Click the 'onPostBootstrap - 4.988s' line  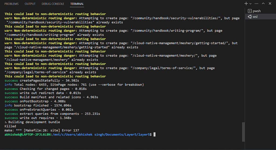point(35,101)
